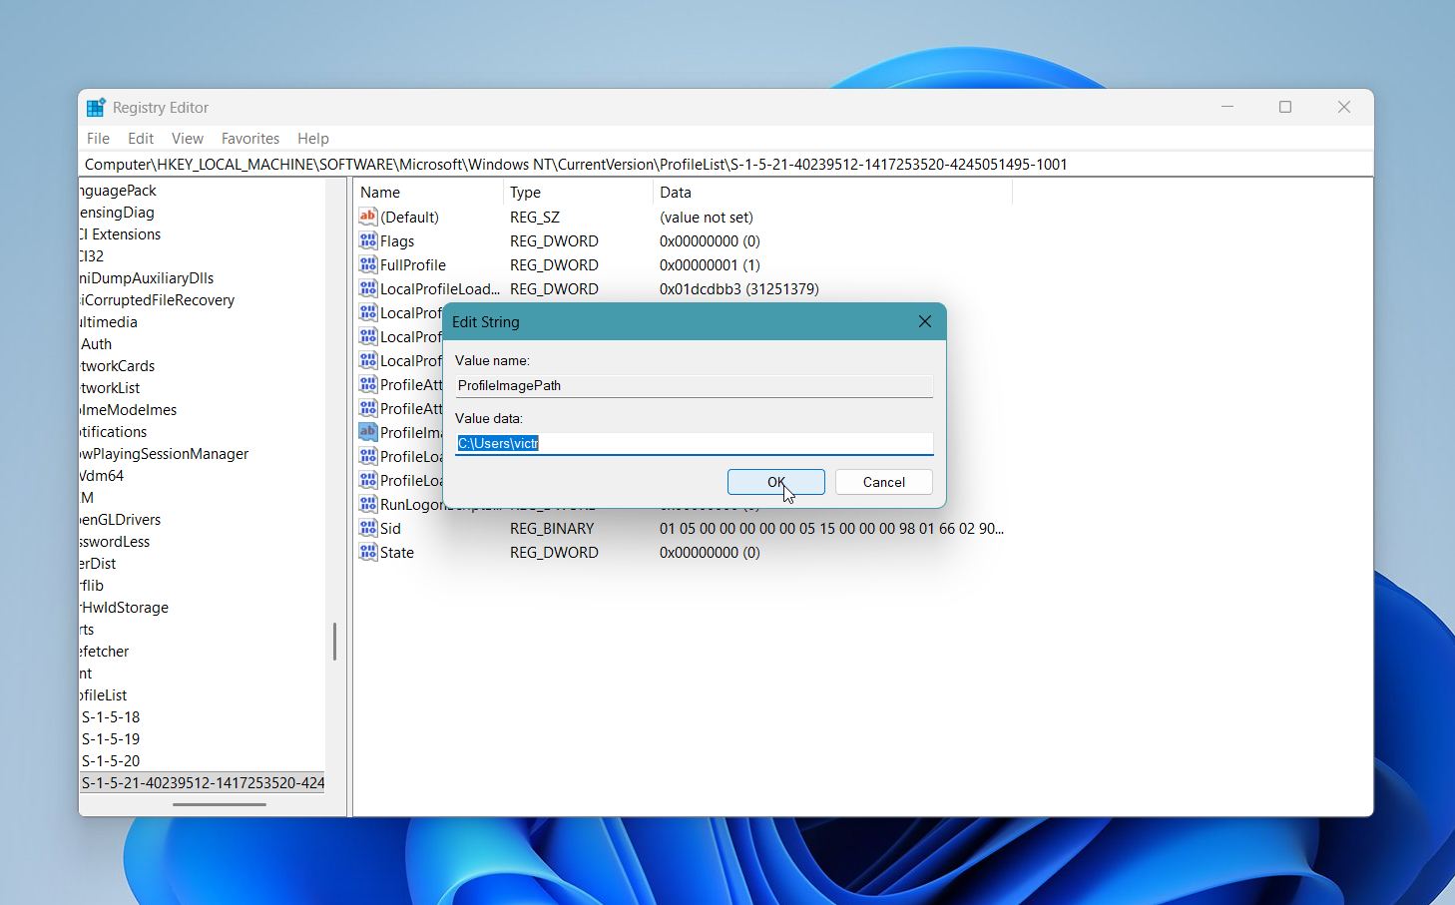Viewport: 1455px width, 905px height.
Task: Select the S-1-5-18 key in tree
Action: (x=111, y=717)
